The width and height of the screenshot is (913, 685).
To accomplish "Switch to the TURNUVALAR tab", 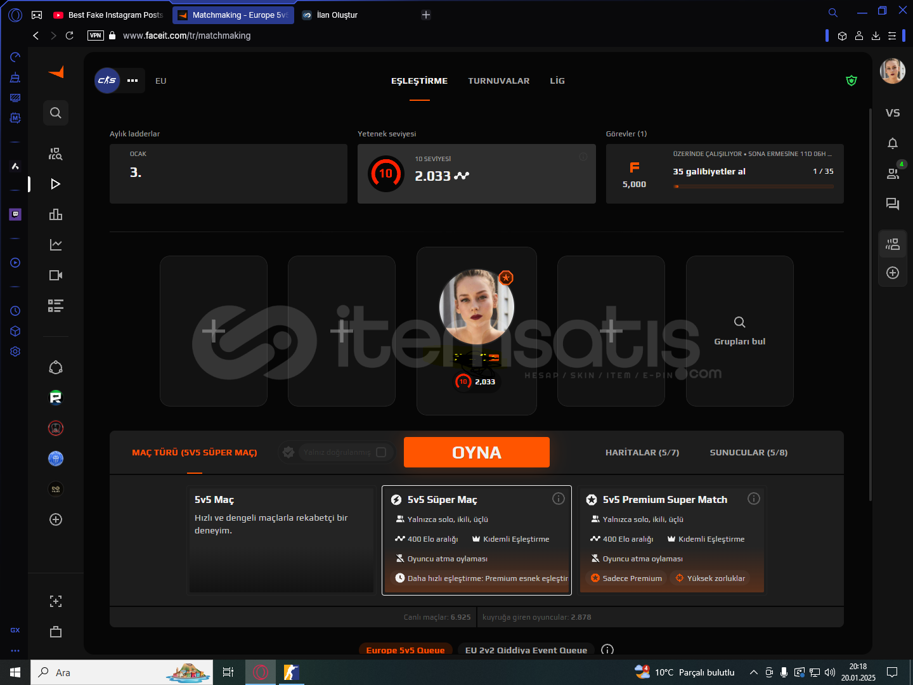I will (499, 81).
